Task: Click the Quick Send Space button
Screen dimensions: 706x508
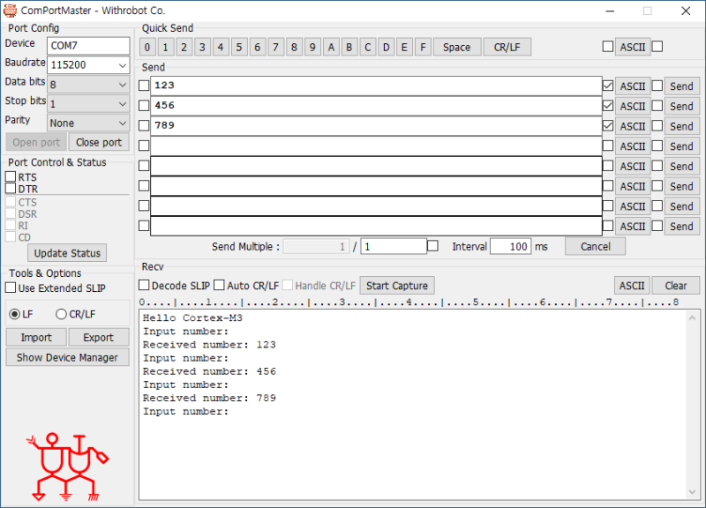Action: point(456,48)
